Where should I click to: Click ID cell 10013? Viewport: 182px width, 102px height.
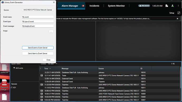click(143, 82)
